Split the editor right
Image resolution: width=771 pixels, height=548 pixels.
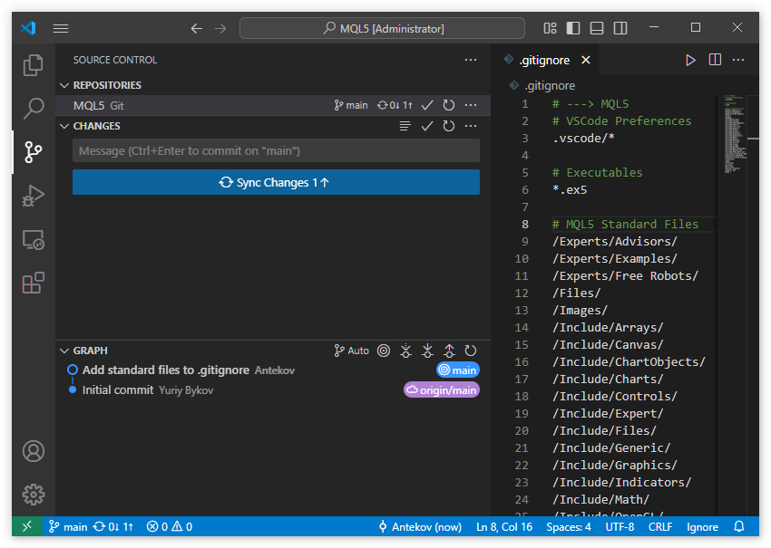pos(715,60)
